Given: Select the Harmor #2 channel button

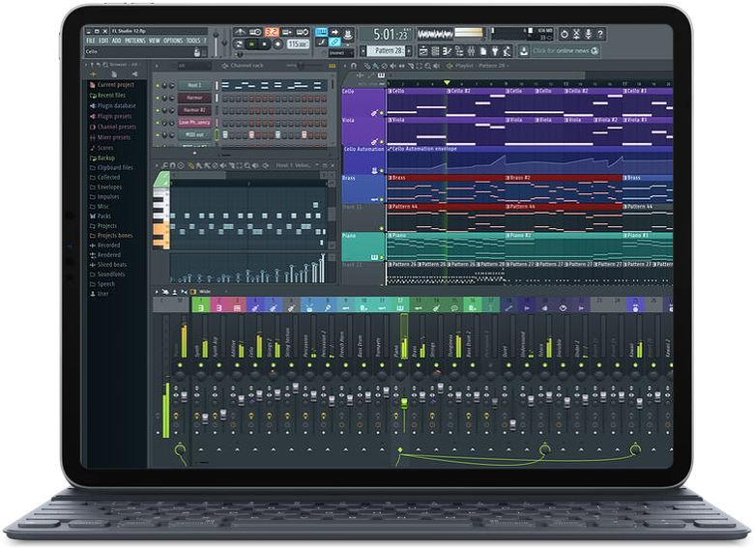Looking at the screenshot, I should (x=193, y=110).
